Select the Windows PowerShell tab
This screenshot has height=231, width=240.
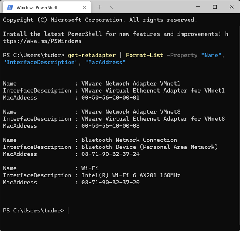tap(47, 7)
